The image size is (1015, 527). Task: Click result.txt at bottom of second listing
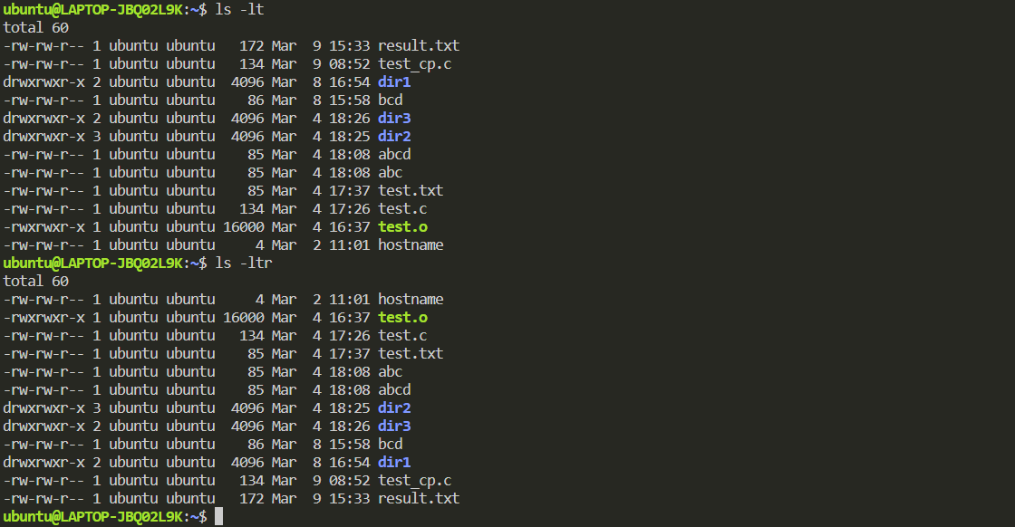coord(419,499)
